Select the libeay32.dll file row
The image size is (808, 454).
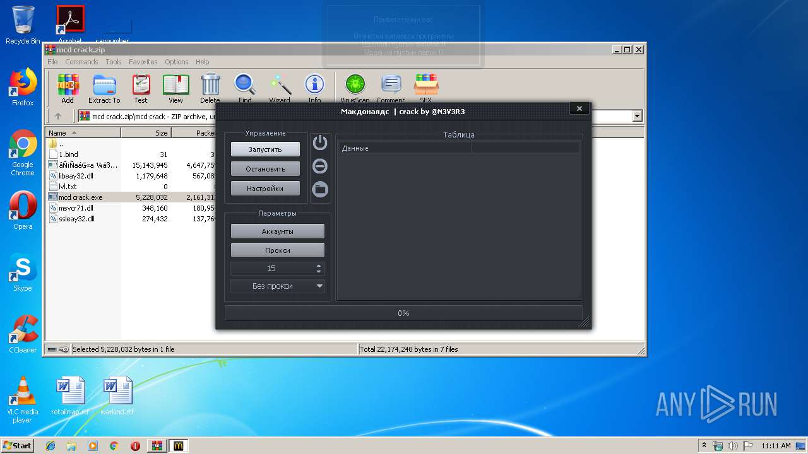pyautogui.click(x=76, y=176)
